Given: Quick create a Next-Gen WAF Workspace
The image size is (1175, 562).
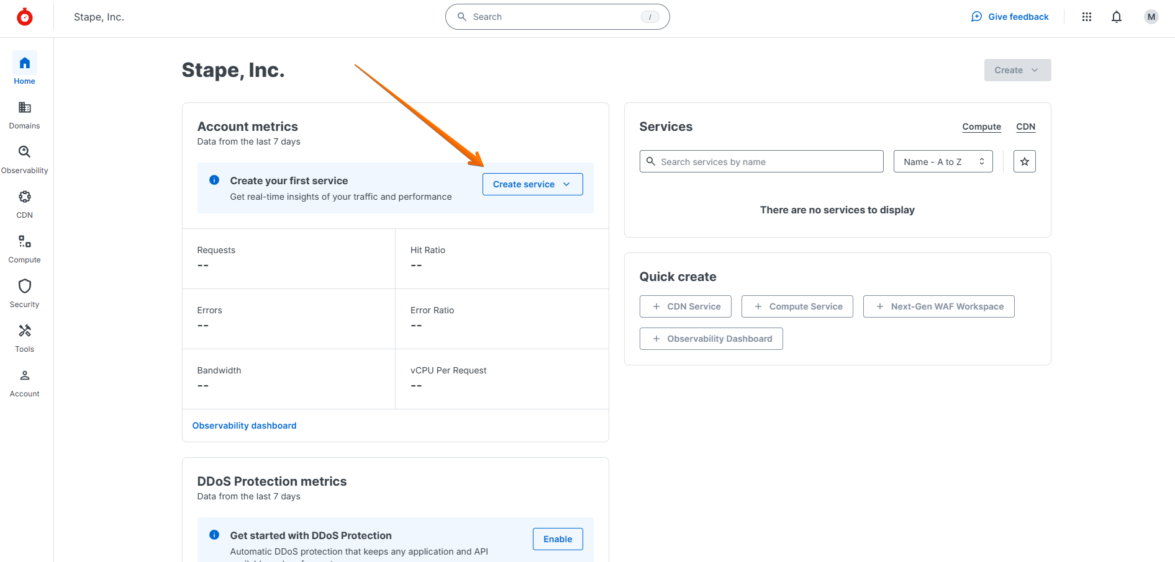Looking at the screenshot, I should [938, 306].
